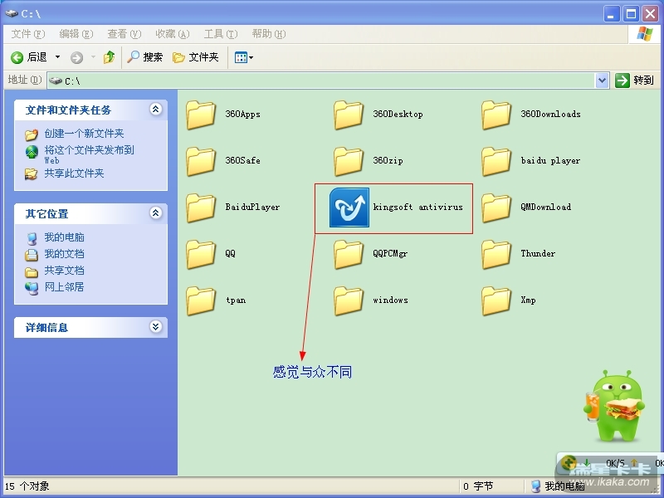Minimize the C:\ window
Viewport: 664px width, 498px height.
point(611,14)
